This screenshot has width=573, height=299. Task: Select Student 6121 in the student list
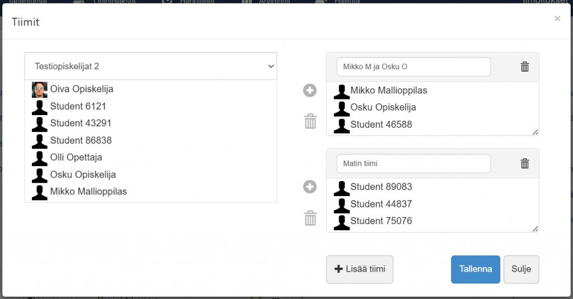coord(78,106)
